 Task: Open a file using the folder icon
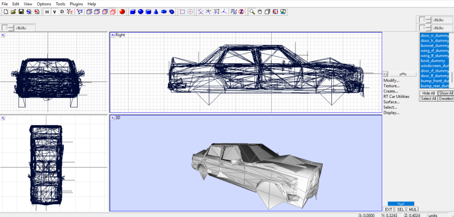coord(13,12)
